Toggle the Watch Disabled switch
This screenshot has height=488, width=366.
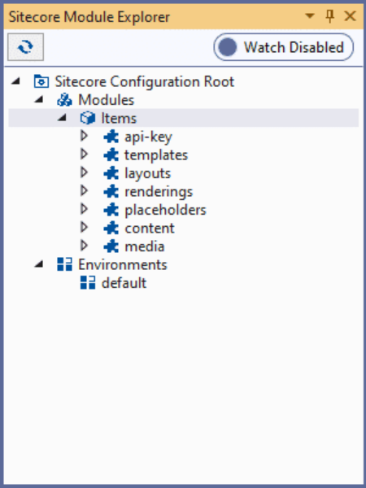(x=284, y=47)
